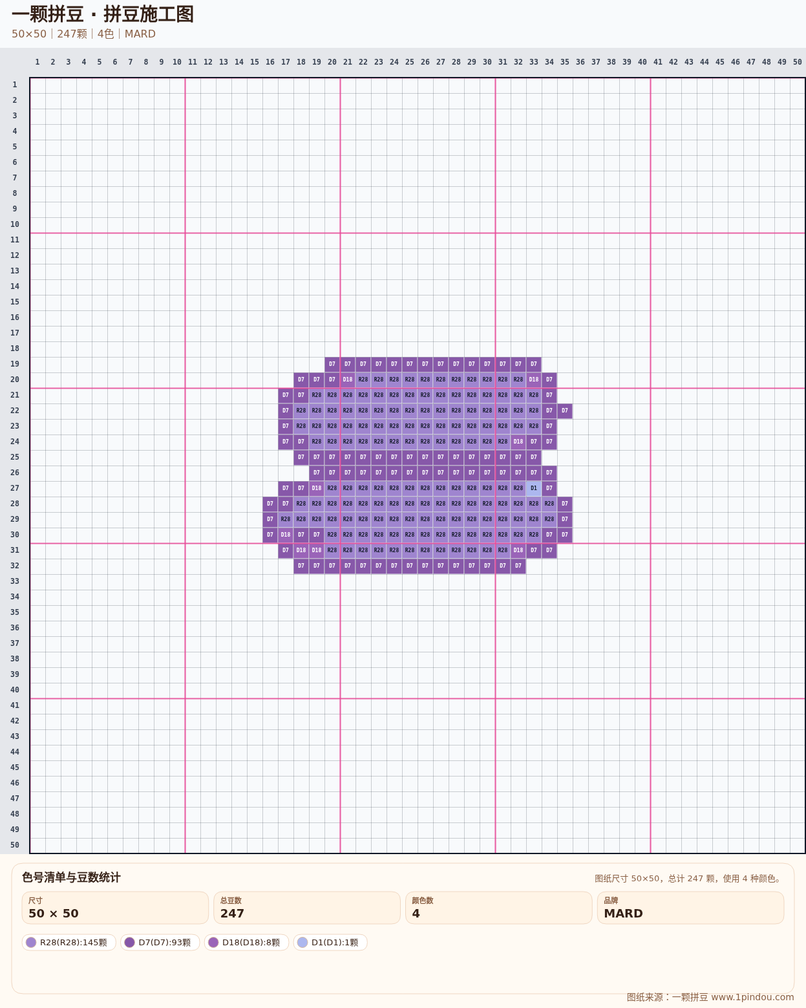Click the heading '色号清单与豆数统计'
The image size is (806, 1008).
point(71,877)
